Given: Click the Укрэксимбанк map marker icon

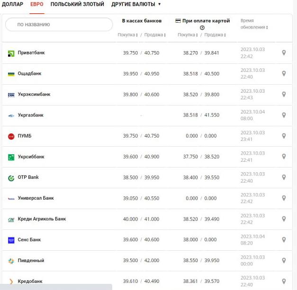Looking at the screenshot, I should 284,94.
